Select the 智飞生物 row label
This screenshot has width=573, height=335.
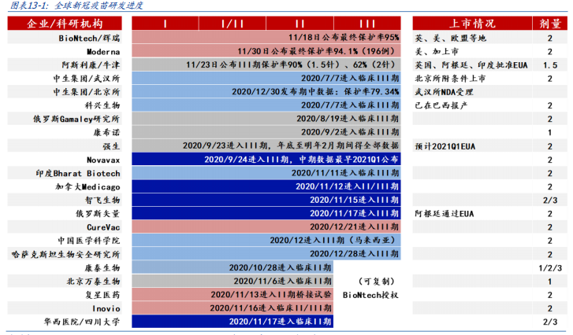tap(102, 200)
